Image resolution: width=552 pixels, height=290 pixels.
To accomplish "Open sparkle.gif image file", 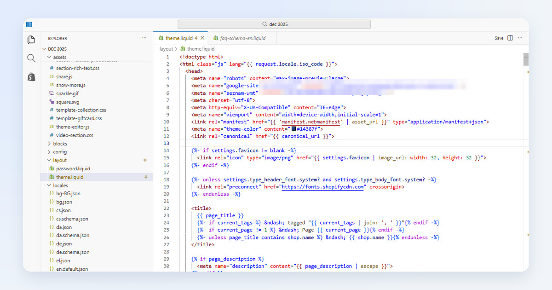I will tap(68, 93).
